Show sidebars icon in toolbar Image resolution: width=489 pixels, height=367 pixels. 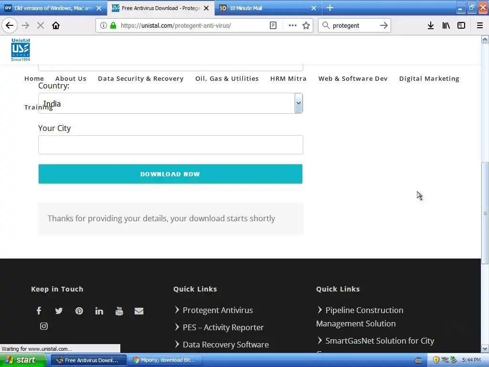[x=461, y=25]
